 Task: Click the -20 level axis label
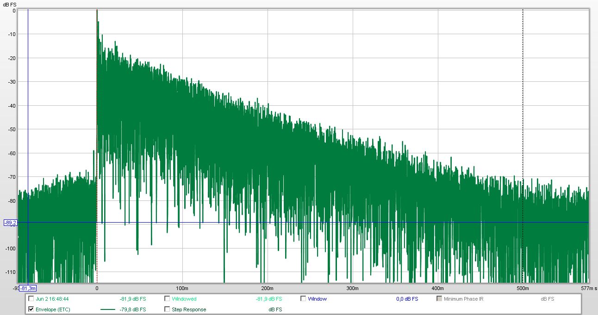point(12,58)
